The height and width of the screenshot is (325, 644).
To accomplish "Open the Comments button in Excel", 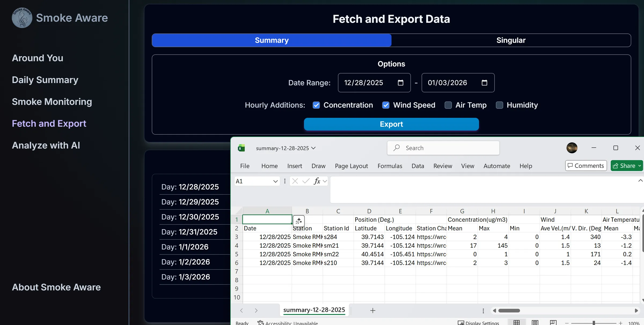I will (586, 166).
